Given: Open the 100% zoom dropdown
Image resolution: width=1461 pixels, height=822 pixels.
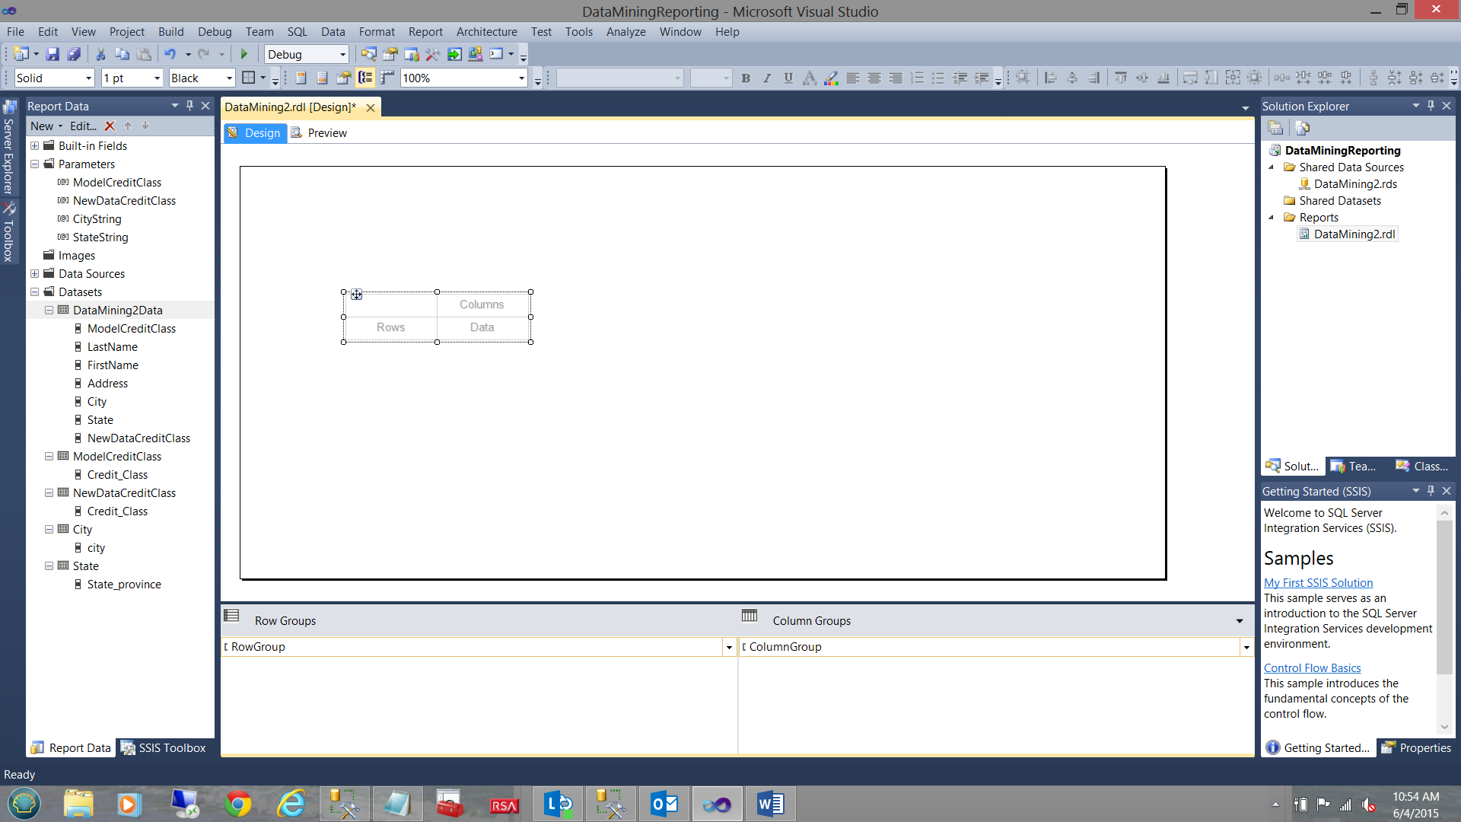Looking at the screenshot, I should point(521,78).
